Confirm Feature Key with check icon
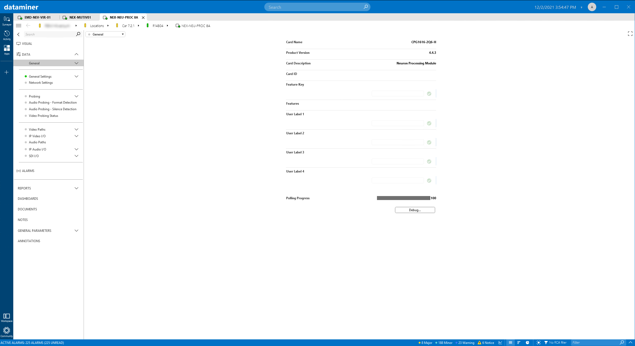Screen dimensions: 635x346 point(429,94)
